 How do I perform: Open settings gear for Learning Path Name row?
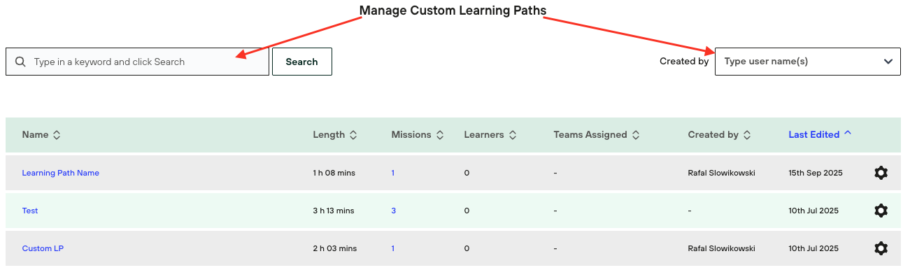881,173
